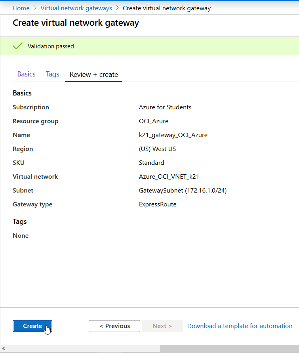Click the disabled Next button
Screen dimensions: 299x353
coord(162,326)
